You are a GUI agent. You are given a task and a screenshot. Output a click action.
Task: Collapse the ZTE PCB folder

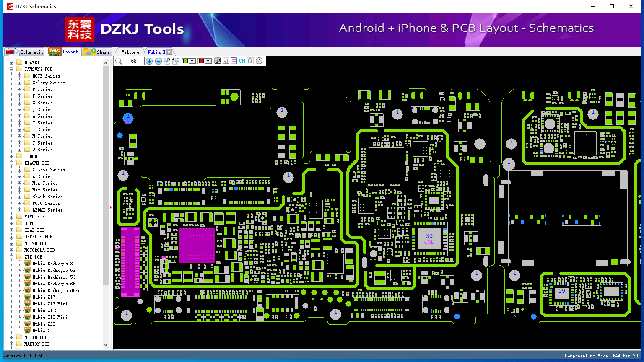(x=12, y=257)
